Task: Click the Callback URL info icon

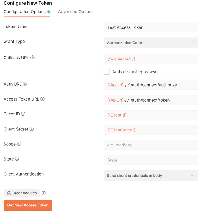Action: tap(32, 58)
